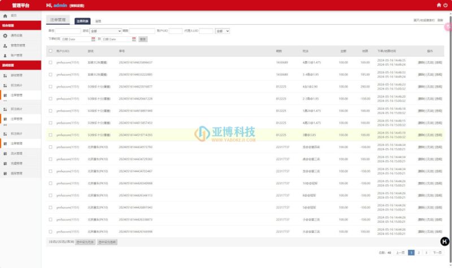The image size is (452, 268).
Task: Open the 首页 home item in sidebar
Action: (x=20, y=16)
